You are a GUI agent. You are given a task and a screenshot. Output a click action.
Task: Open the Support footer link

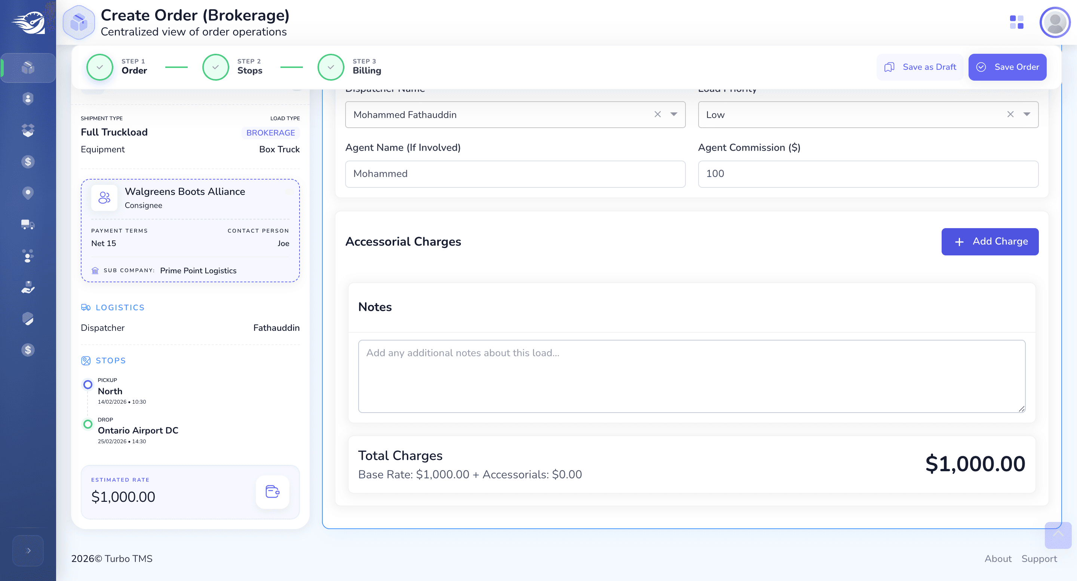tap(1039, 559)
